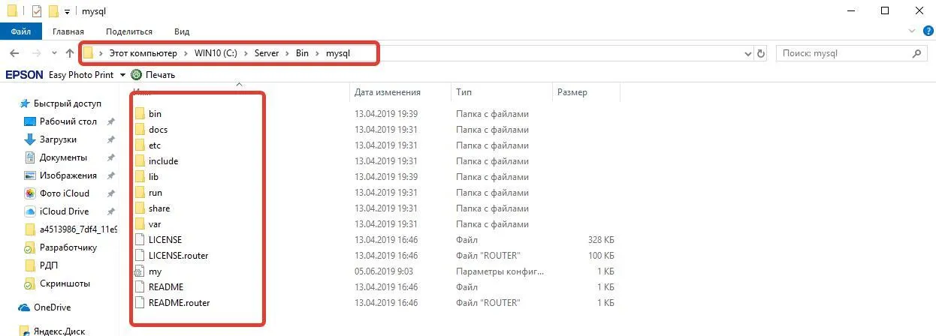936x336 pixels.
Task: Select the my configuration file icon
Action: click(x=140, y=271)
